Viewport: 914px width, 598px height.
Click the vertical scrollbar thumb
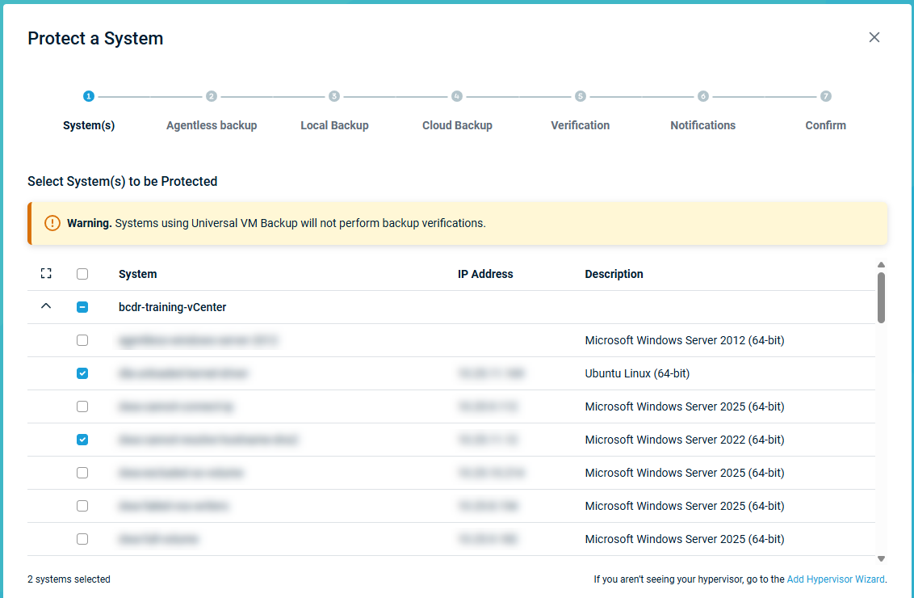pyautogui.click(x=881, y=297)
